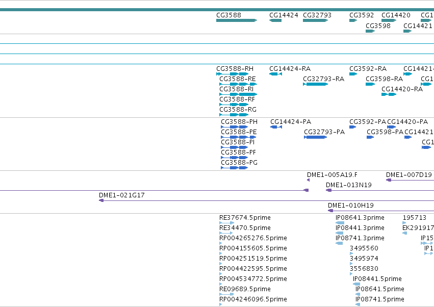The image size is (434, 307).
Task: Click protein label CG3592-PA
Action: coord(368,122)
